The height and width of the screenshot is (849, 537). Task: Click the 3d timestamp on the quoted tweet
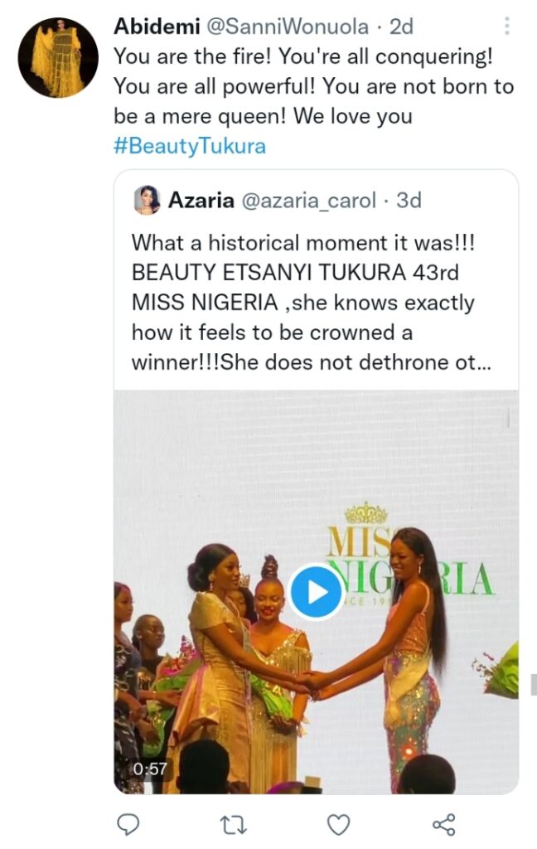click(x=409, y=200)
